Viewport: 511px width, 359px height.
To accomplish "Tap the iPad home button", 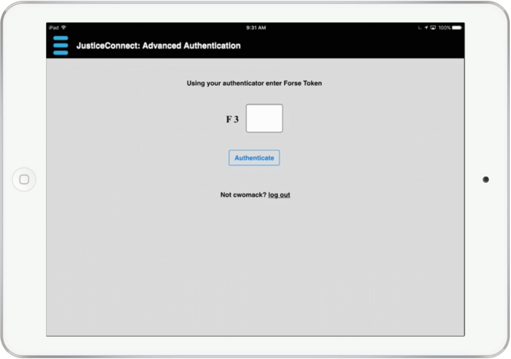I will (x=24, y=179).
